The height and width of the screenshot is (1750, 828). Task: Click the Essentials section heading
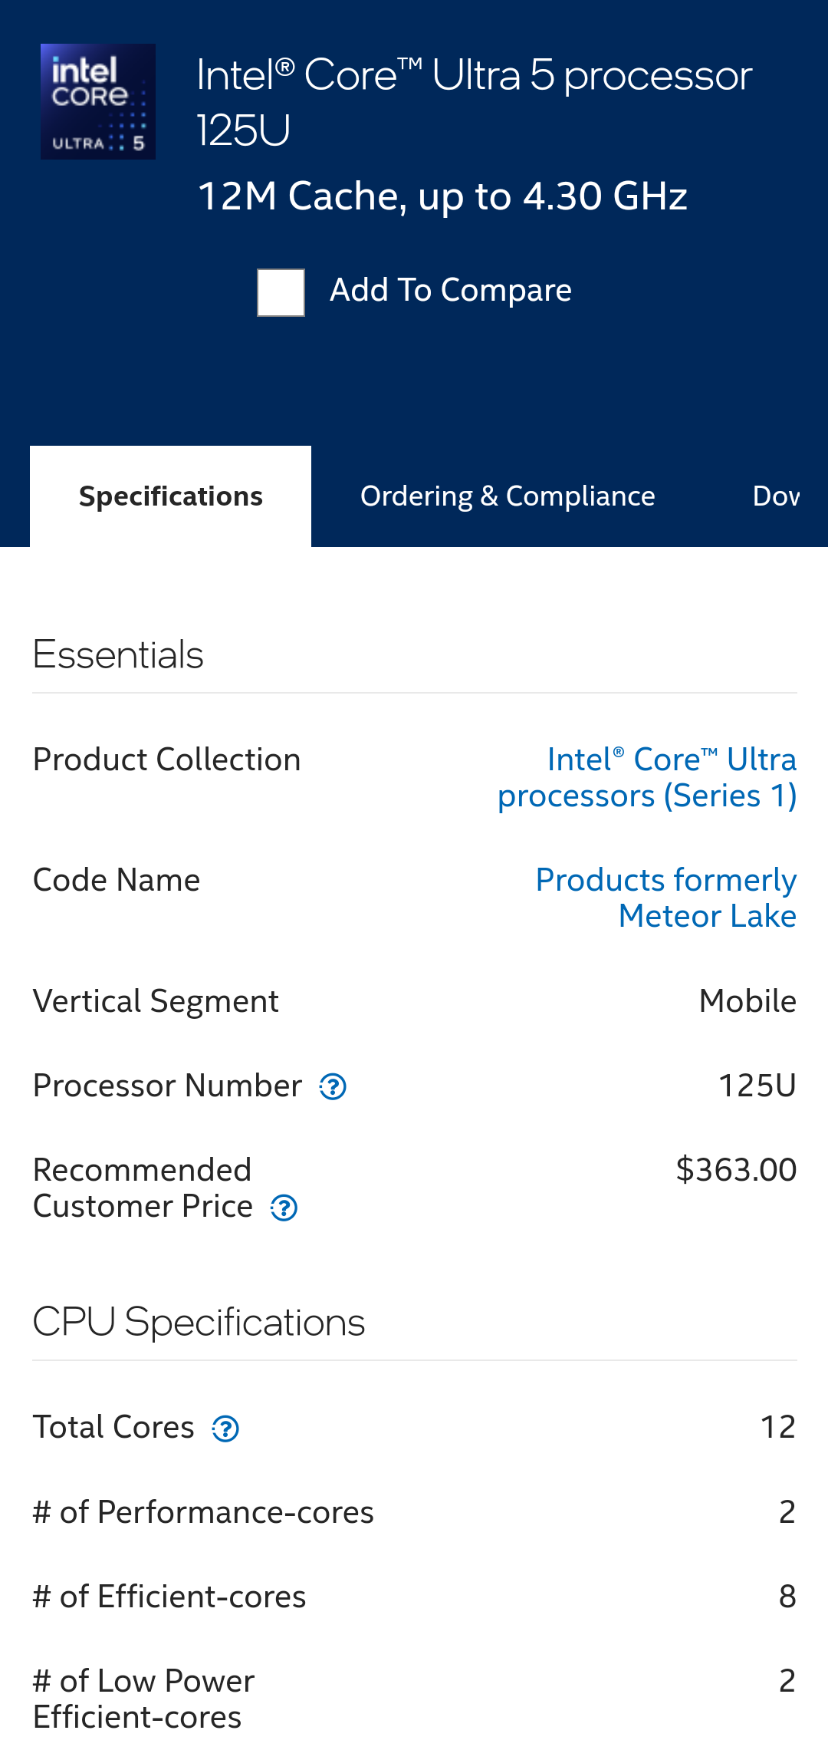[118, 655]
